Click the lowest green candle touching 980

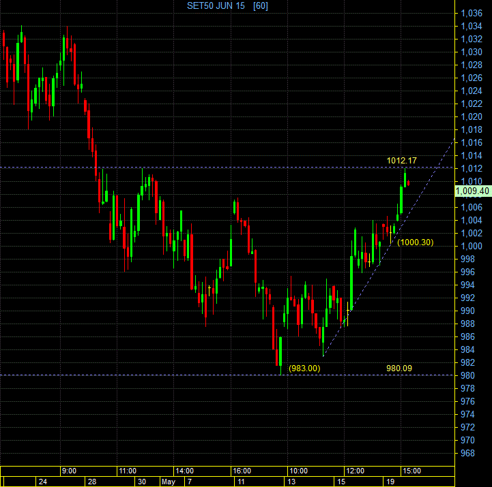280,351
